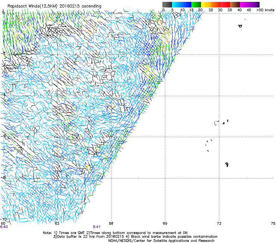Click the gray 0-5 knots color swatch
The height and width of the screenshot is (243, 276).
167,4
